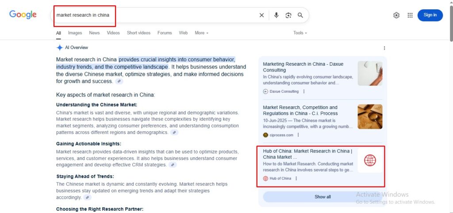Viewport: 453px width, 213px height.
Task: Open three-dot menu beside Daxue Consulting
Action: pos(303,91)
